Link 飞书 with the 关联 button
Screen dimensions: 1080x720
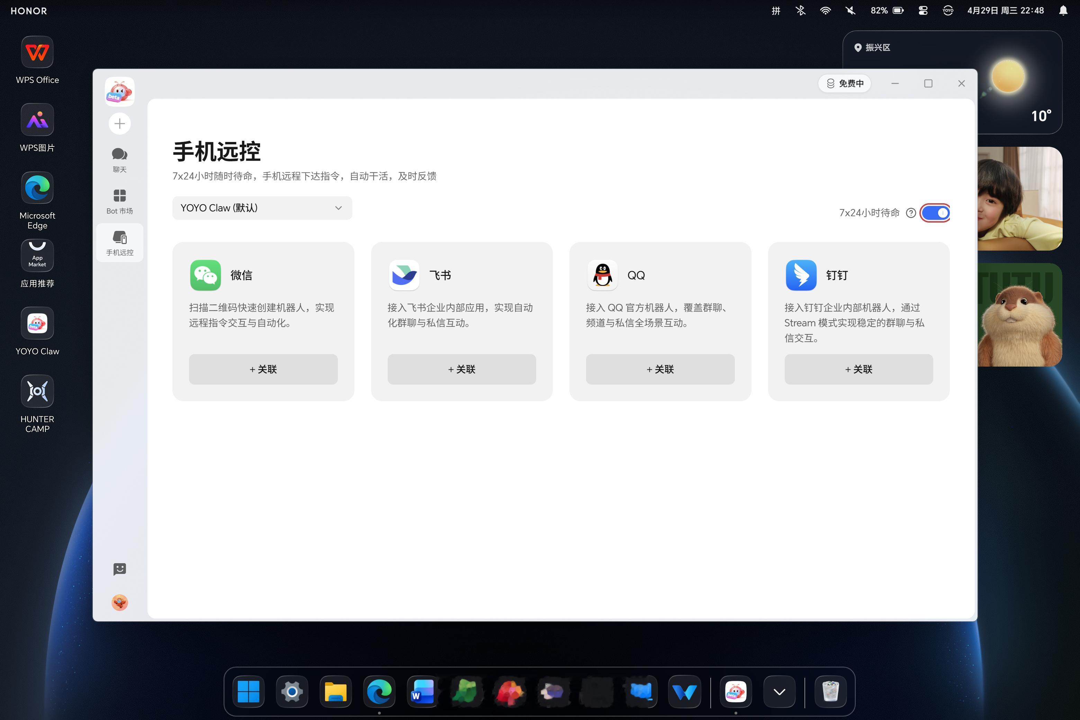[x=461, y=369]
